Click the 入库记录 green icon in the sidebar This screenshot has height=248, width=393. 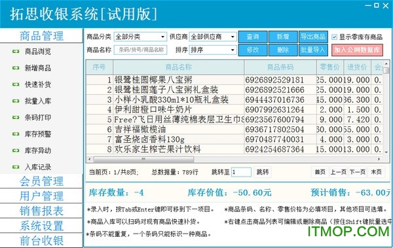click(16, 167)
